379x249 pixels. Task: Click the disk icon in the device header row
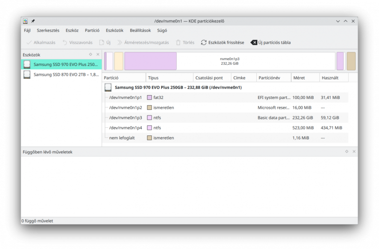[x=108, y=88]
